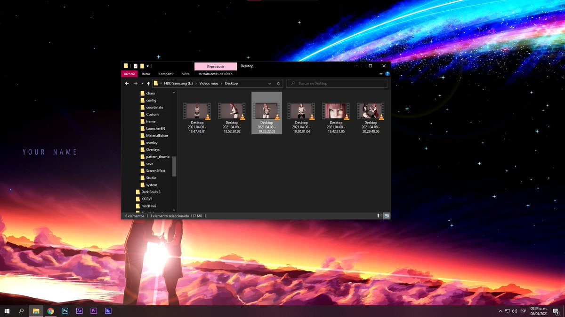Open recent locations dropdown arrow
Image resolution: width=565 pixels, height=317 pixels.
(143, 83)
